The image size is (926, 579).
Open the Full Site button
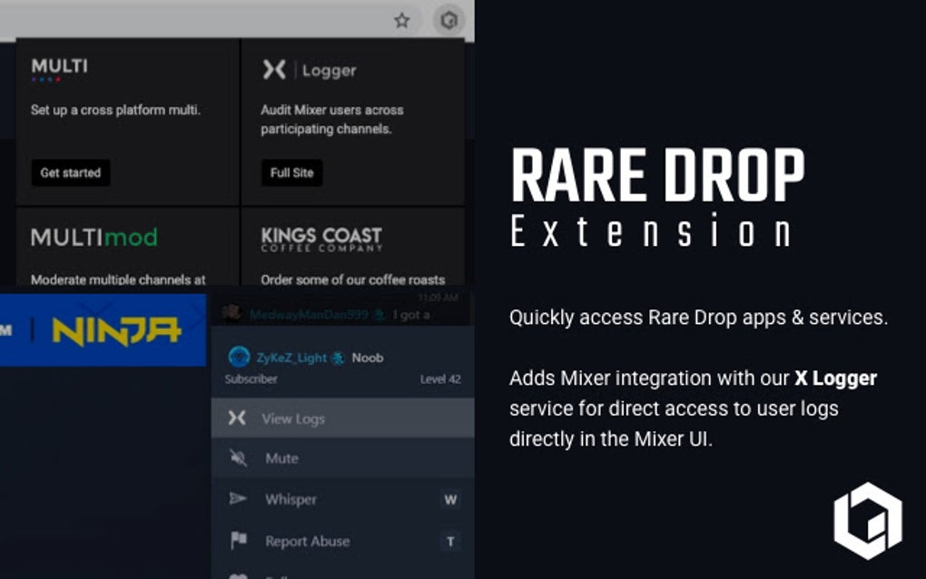pos(291,173)
